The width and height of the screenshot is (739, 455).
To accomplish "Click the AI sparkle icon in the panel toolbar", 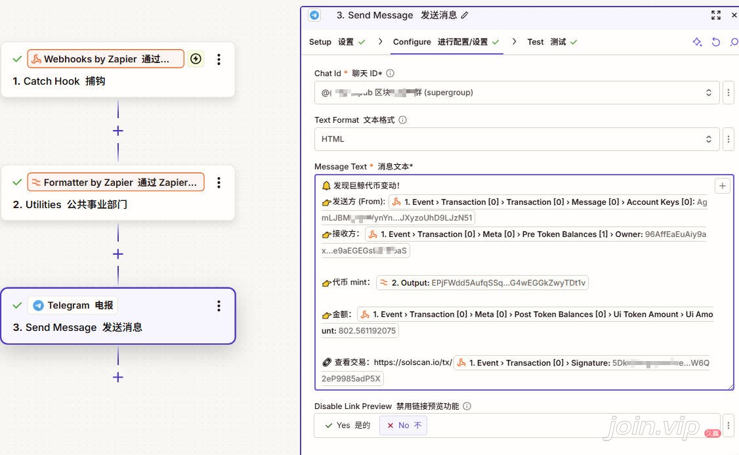I will coord(697,42).
